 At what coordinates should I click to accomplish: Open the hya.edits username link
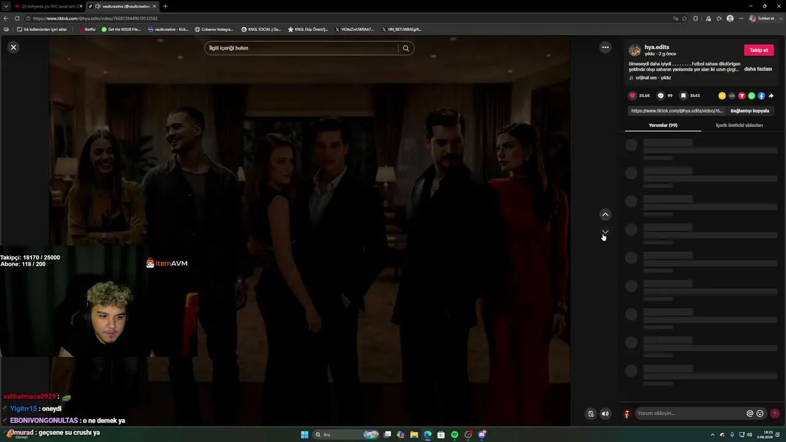tap(657, 47)
